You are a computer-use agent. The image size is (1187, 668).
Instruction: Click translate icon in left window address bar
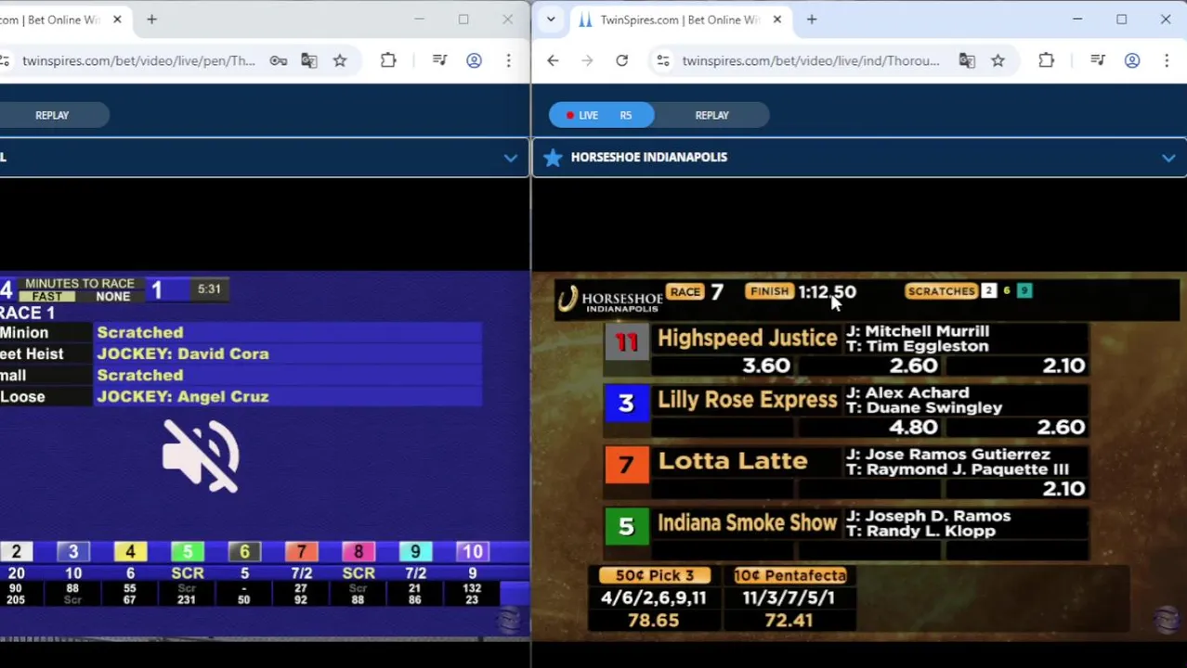309,60
